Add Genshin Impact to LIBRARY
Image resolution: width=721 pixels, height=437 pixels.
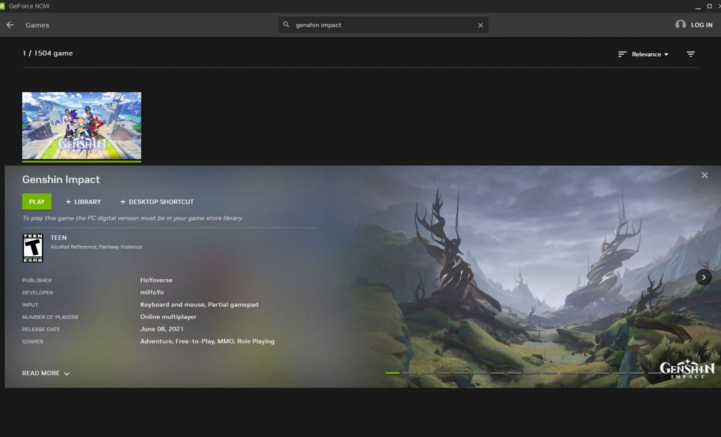(83, 202)
